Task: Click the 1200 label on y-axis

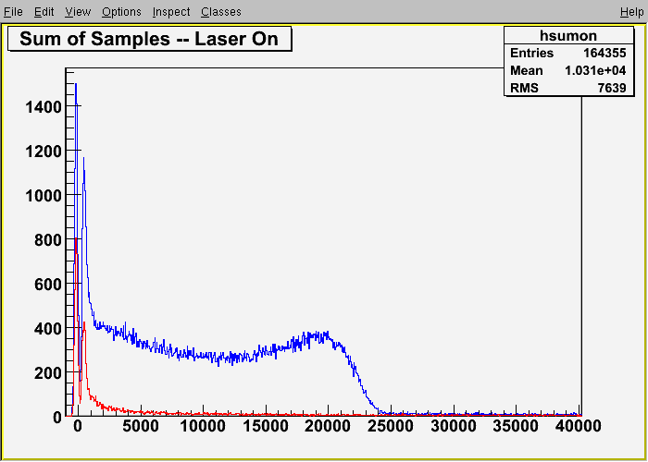Action: (x=44, y=152)
